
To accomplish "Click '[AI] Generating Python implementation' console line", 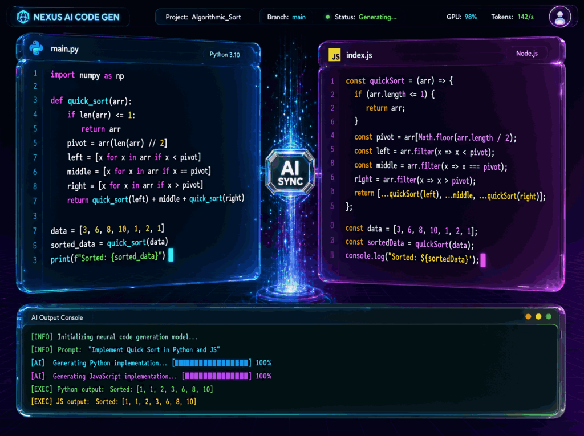I will click(151, 363).
